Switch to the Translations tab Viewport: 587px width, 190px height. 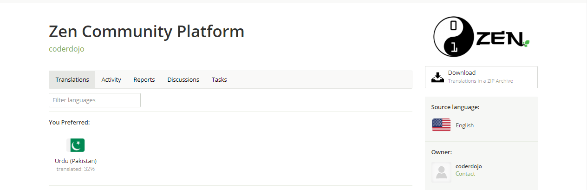(72, 80)
